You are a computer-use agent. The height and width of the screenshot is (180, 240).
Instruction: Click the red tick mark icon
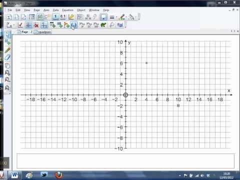(x=20, y=25)
